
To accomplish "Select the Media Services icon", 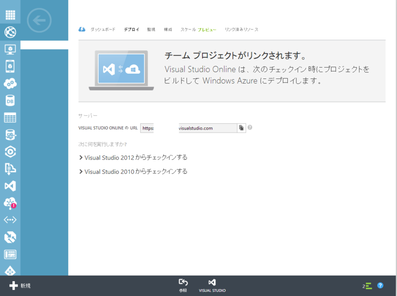I will 10,151.
